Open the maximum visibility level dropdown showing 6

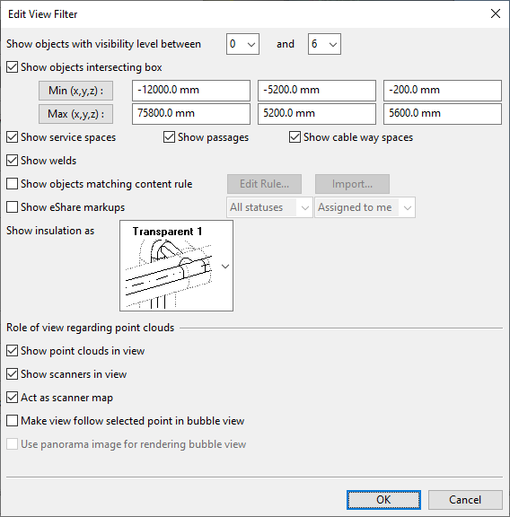(x=324, y=44)
